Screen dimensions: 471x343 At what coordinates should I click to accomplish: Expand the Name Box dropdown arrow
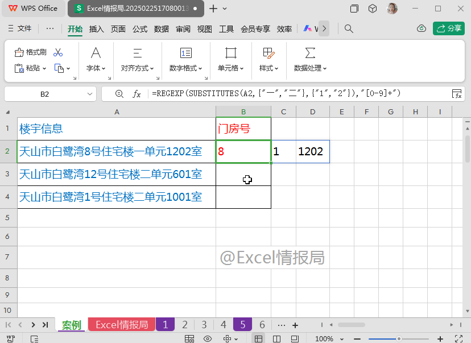pos(89,94)
